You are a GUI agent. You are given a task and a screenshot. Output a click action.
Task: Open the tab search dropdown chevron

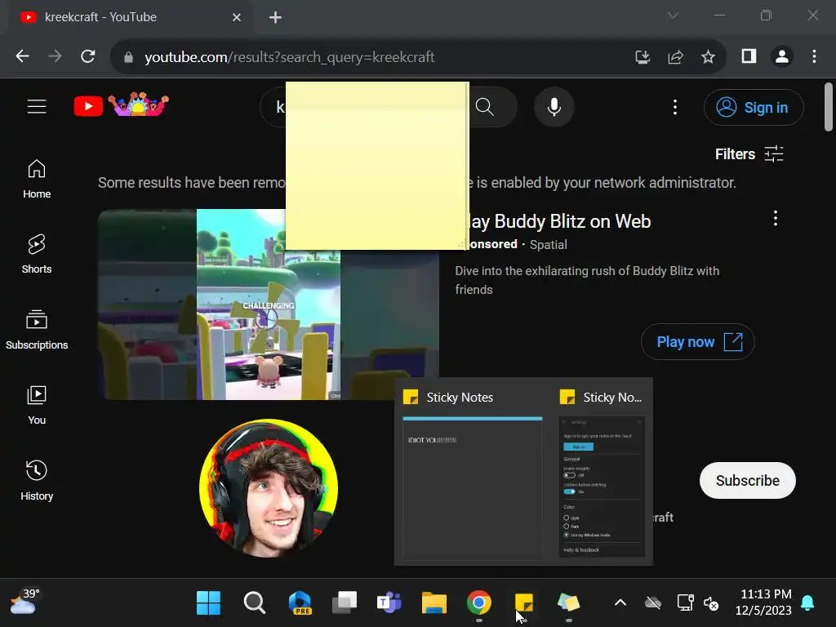click(x=673, y=16)
